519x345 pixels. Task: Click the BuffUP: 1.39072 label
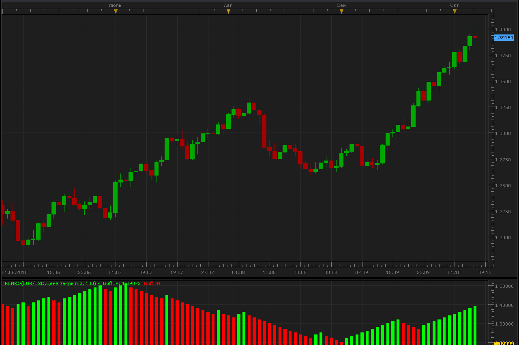click(122, 283)
